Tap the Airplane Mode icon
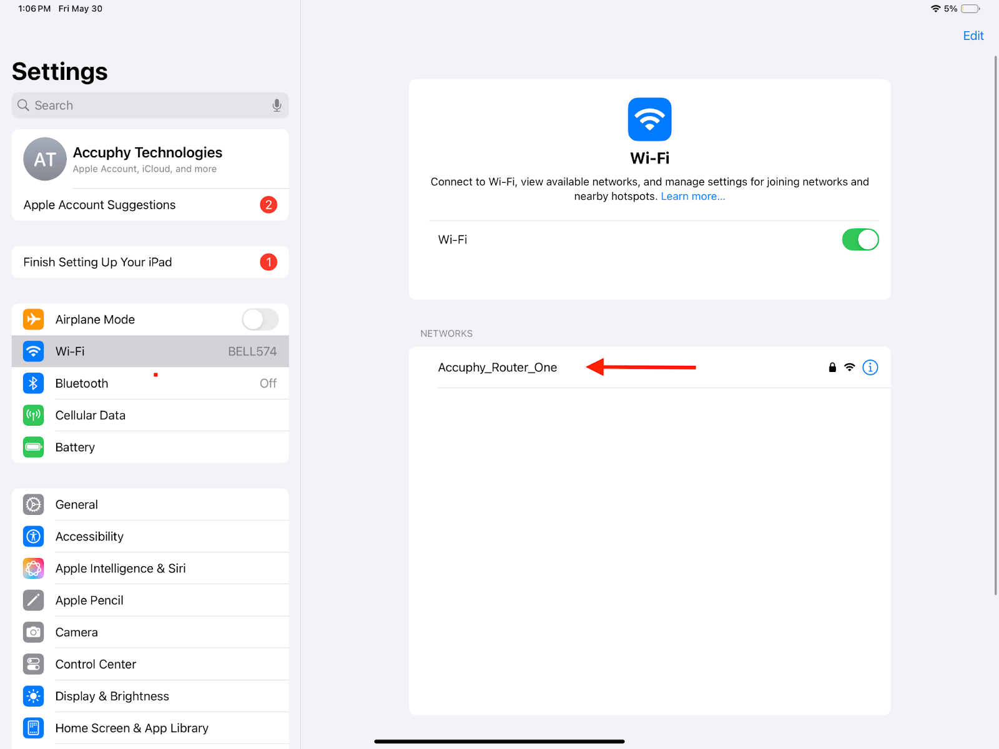The width and height of the screenshot is (999, 749). [x=34, y=320]
